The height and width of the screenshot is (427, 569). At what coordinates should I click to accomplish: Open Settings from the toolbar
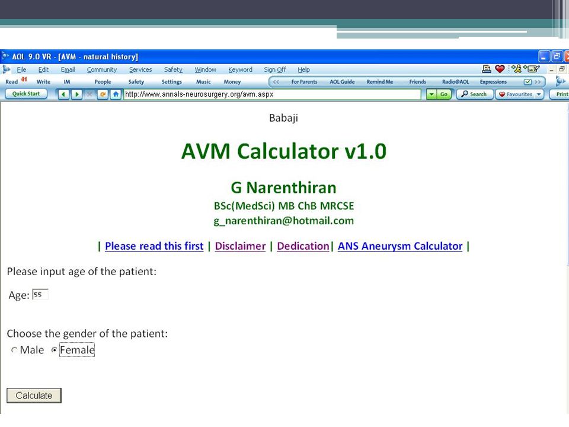click(172, 82)
